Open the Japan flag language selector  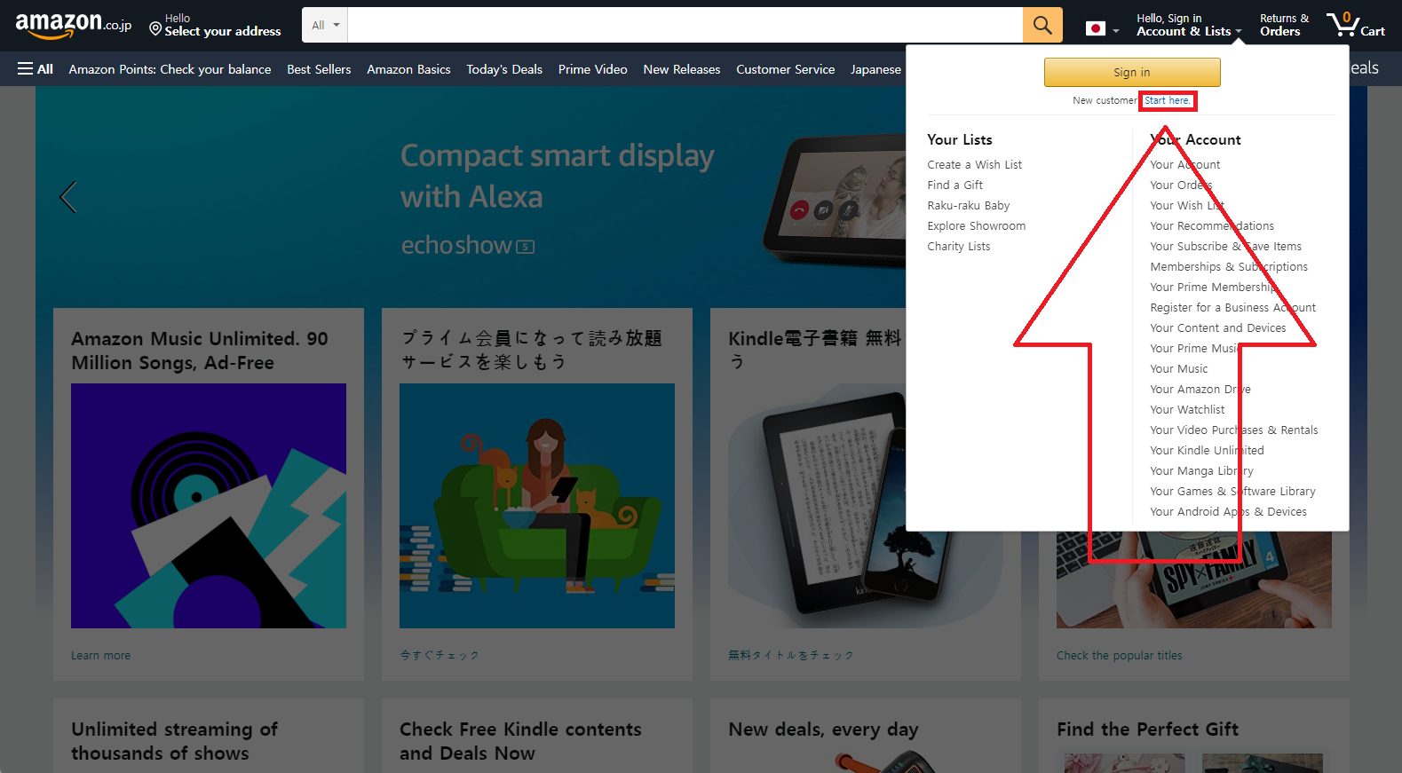tap(1101, 28)
